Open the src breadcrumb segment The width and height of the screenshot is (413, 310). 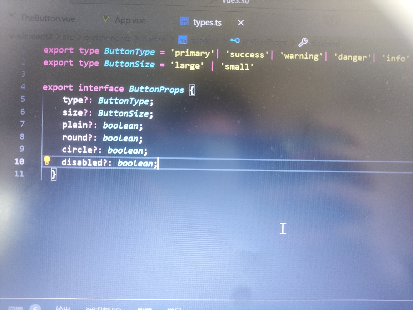(x=68, y=37)
